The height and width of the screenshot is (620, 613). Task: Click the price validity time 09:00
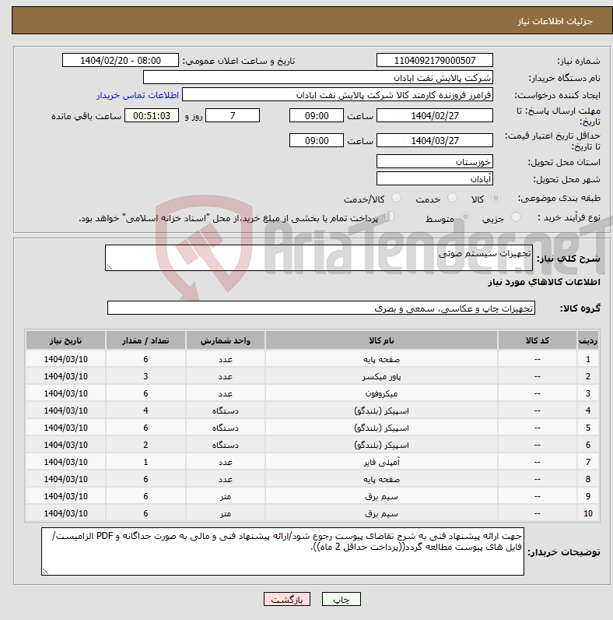click(x=317, y=141)
